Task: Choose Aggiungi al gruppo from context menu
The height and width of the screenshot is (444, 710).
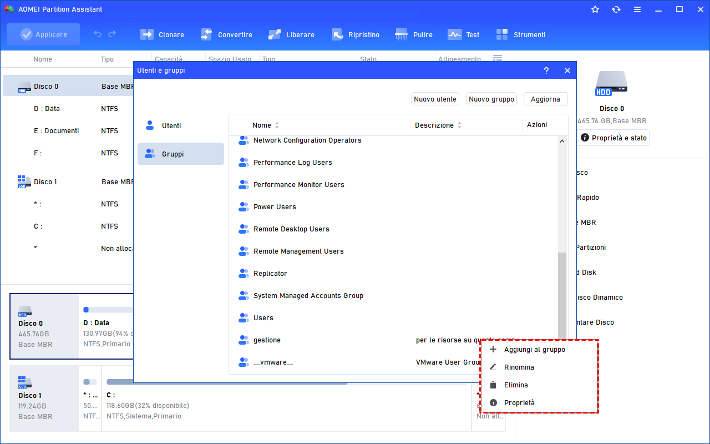Action: pyautogui.click(x=539, y=350)
